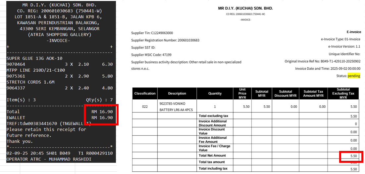Select the Description column header
This screenshot has height=174, width=365.
coord(177,93)
